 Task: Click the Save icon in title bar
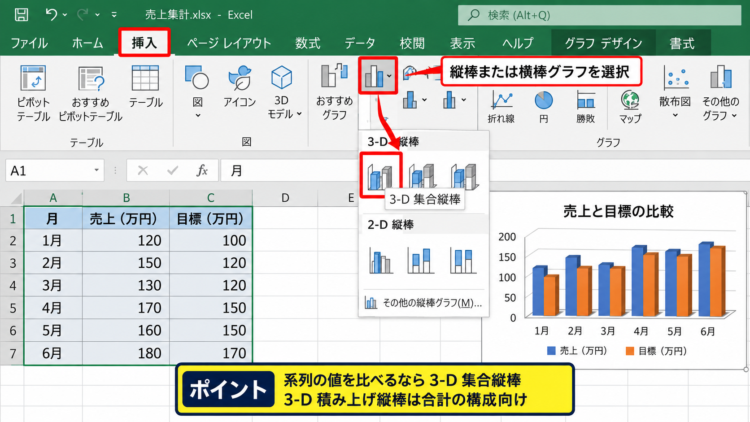click(21, 15)
